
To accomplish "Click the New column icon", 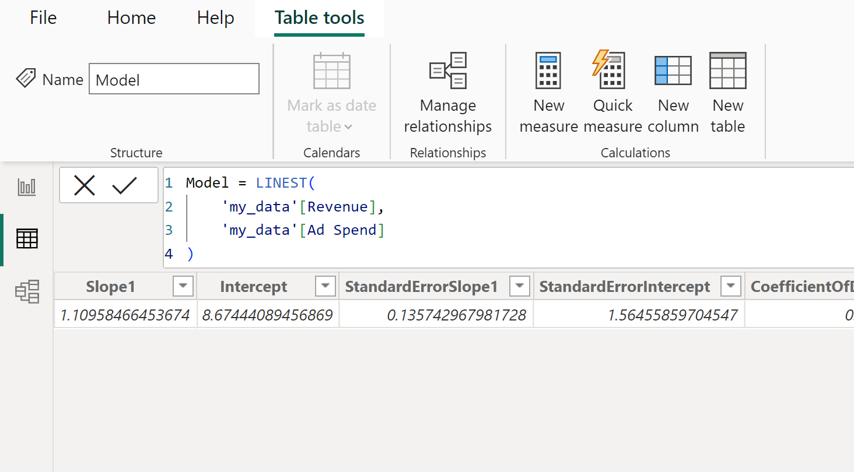I will pos(673,71).
